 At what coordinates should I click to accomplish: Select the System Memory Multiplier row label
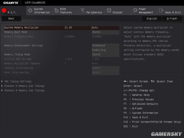21,27
